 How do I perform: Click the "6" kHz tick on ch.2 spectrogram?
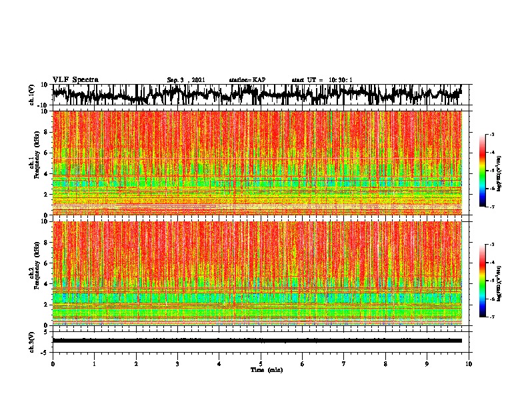click(x=47, y=263)
